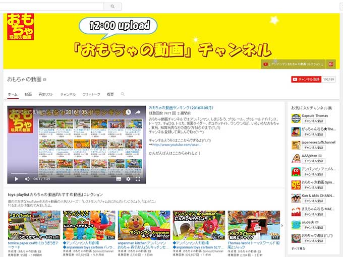Click the Watch later clock icon
The width and height of the screenshot is (343, 257).
[128, 112]
